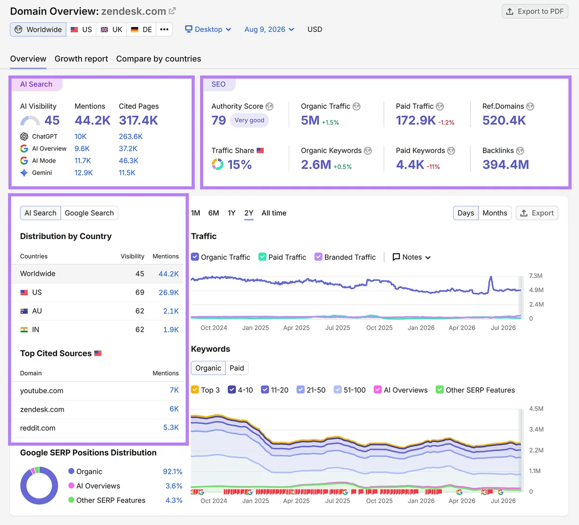The height and width of the screenshot is (525, 579).
Task: Toggle Other SERP Features checkbox
Action: 440,390
